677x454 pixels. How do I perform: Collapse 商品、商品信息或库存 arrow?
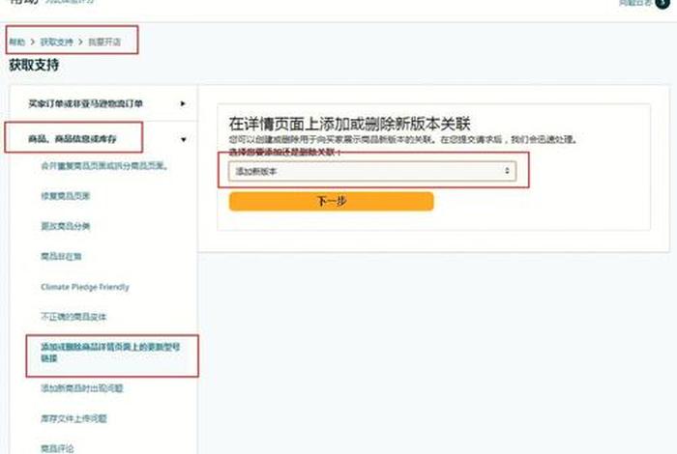[x=184, y=139]
